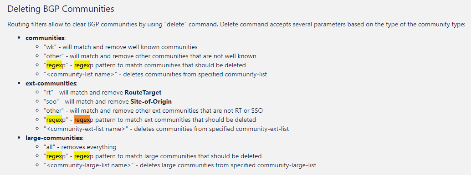This screenshot has width=471, height=175.
Task: Click the "soo" ext-communities item
Action: click(x=108, y=101)
